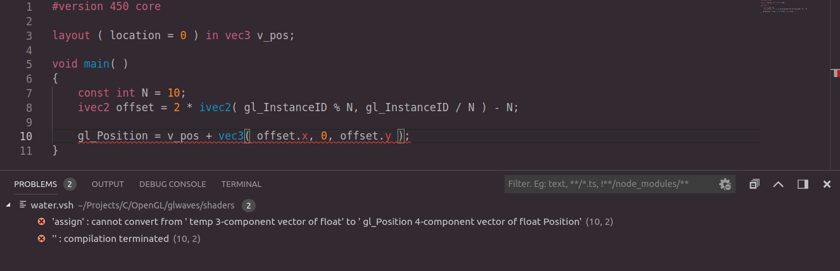Collapse all problems with the collapse icon
This screenshot has width=840, height=271.
tap(755, 184)
